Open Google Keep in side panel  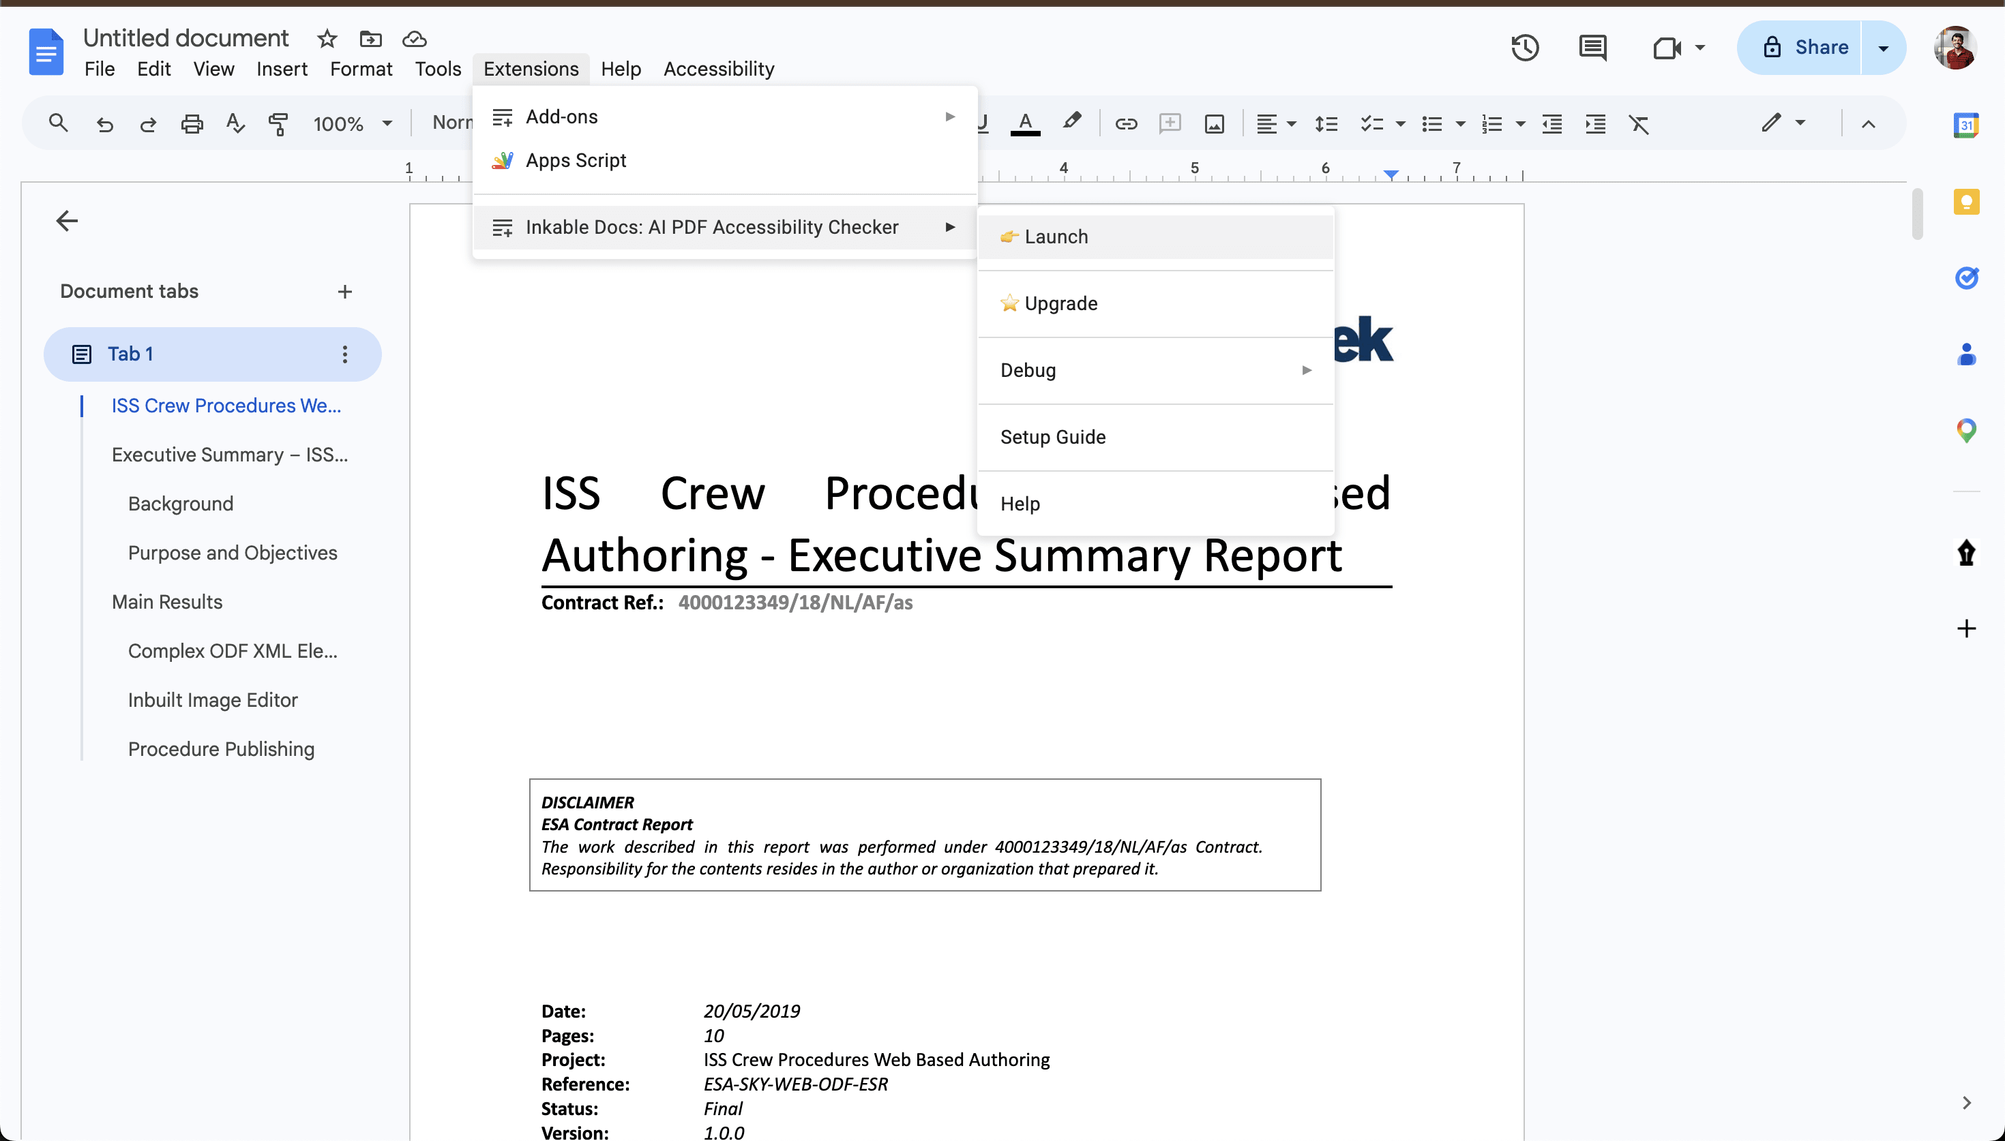1967,201
